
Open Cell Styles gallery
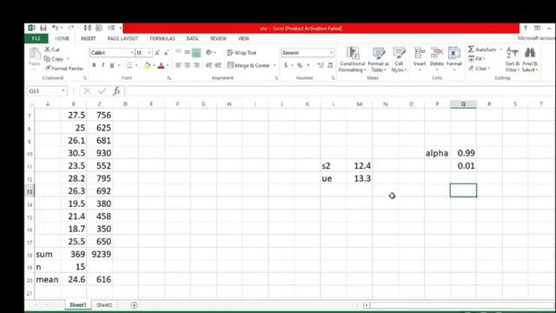click(399, 59)
